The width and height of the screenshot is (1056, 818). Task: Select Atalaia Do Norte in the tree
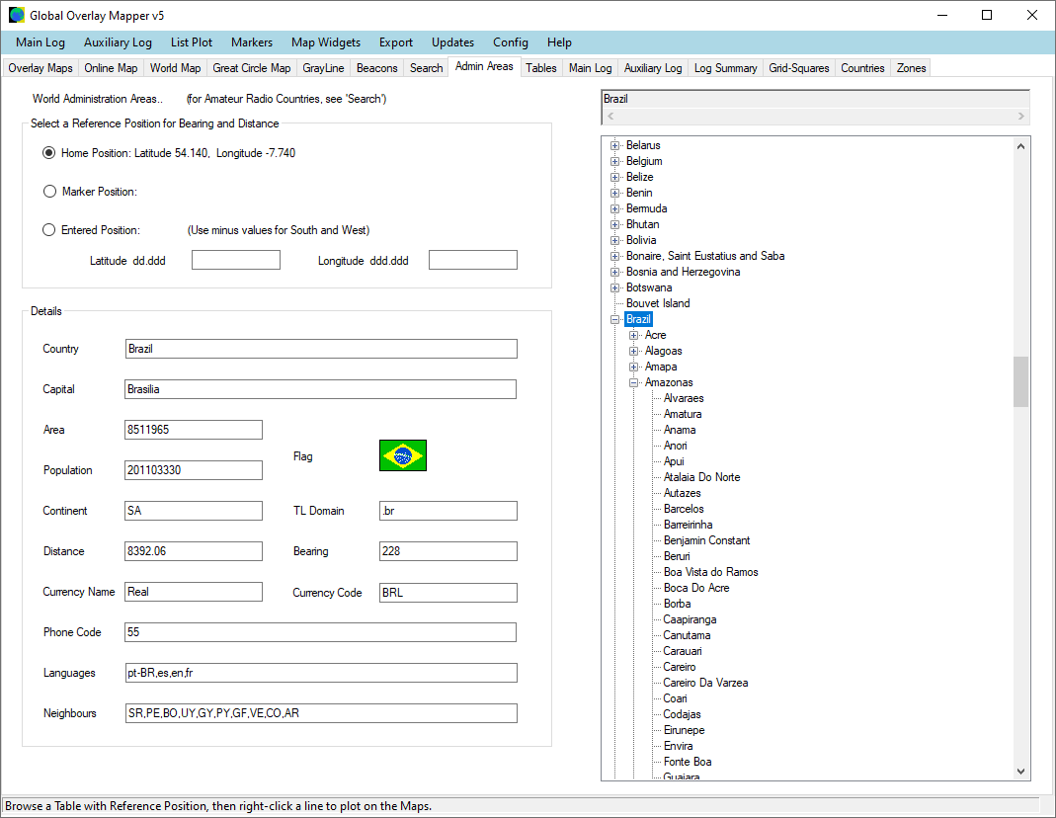pos(701,477)
